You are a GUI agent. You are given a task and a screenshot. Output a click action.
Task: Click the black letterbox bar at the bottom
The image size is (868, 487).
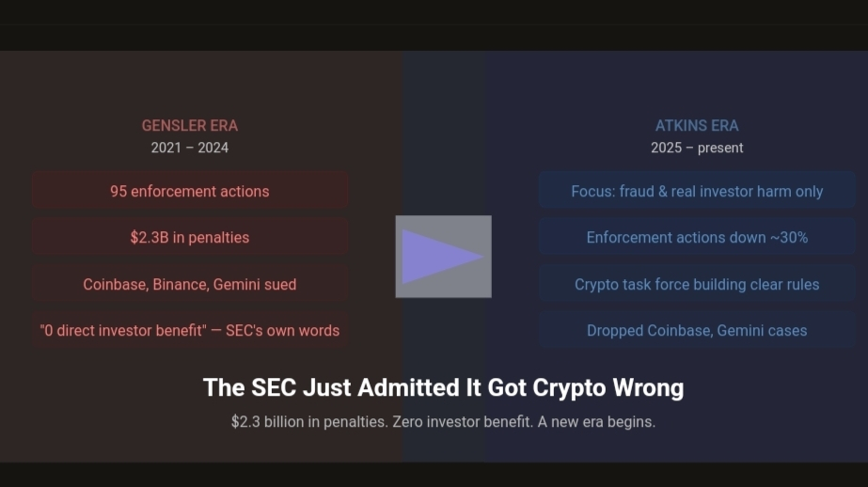[x=434, y=475]
